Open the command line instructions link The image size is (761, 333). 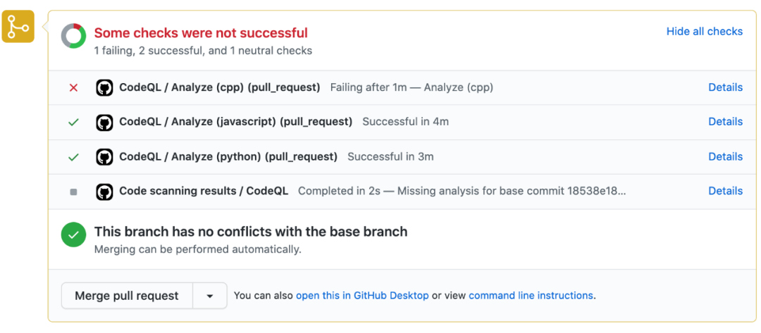click(531, 296)
